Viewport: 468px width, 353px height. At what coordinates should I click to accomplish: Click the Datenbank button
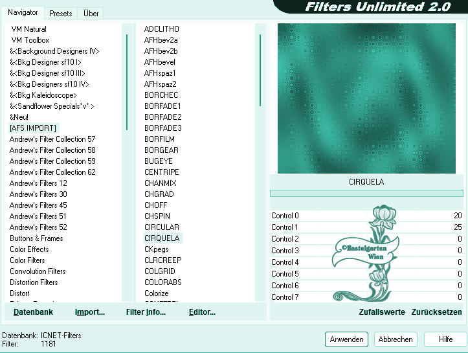pyautogui.click(x=33, y=312)
